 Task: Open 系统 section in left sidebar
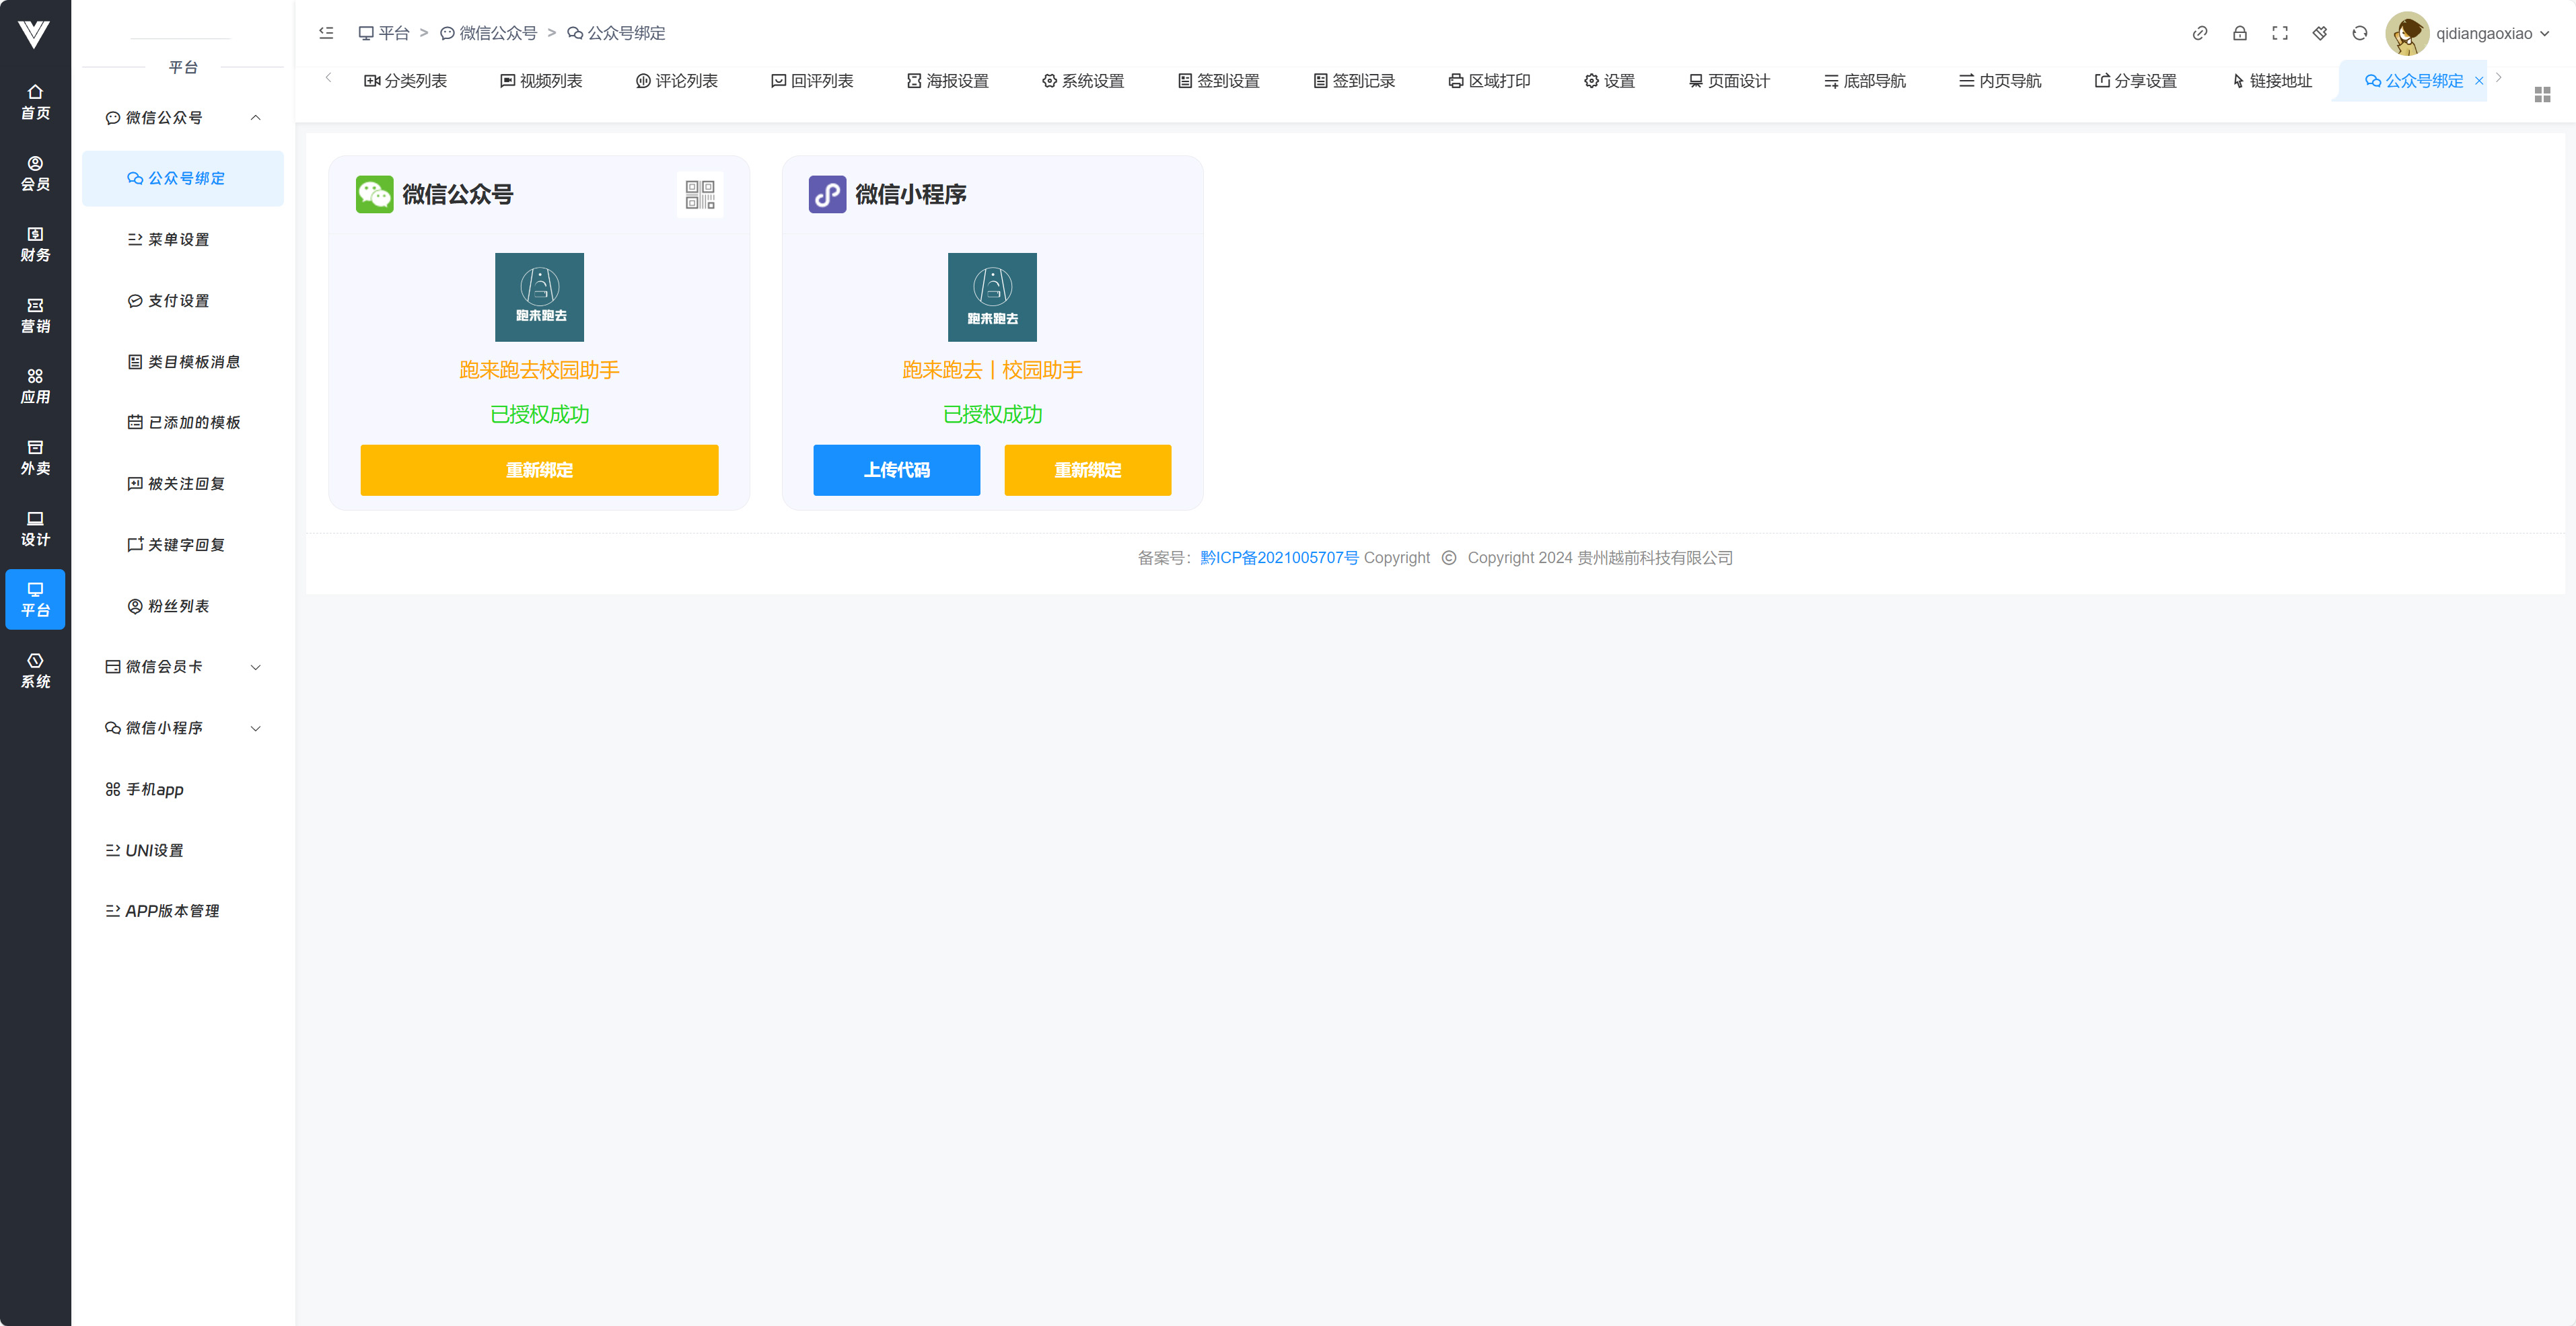point(35,670)
